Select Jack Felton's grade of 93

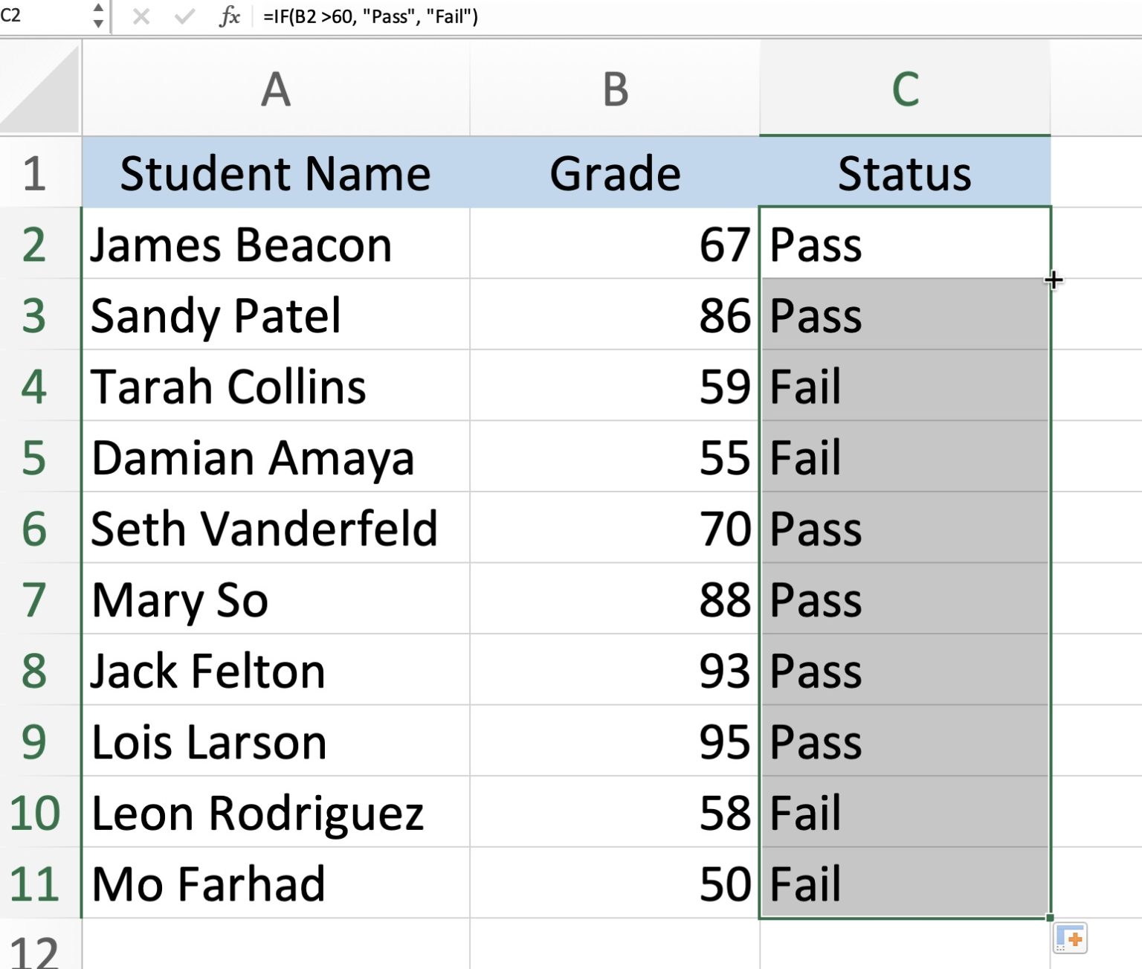(613, 670)
